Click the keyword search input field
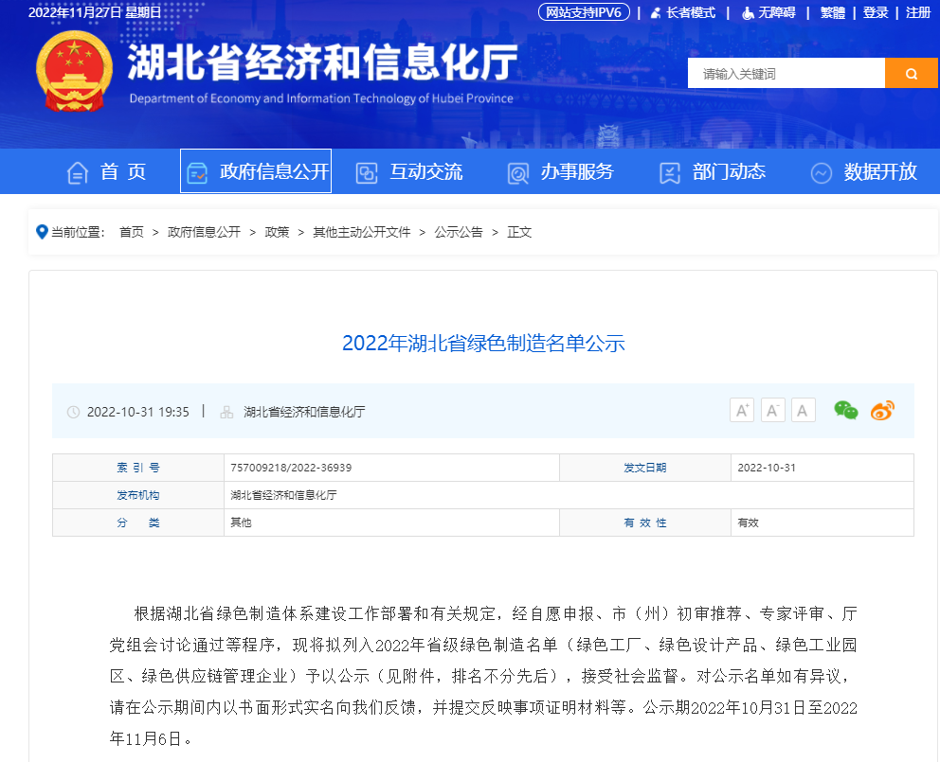This screenshot has width=940, height=762. tap(786, 74)
